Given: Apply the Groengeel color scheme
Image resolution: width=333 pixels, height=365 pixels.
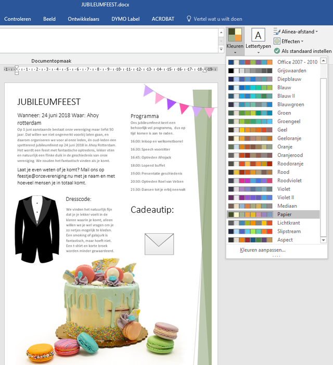Looking at the screenshot, I should point(273,121).
